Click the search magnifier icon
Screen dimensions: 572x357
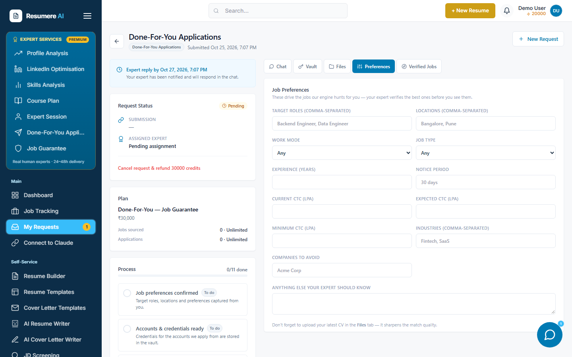click(216, 11)
